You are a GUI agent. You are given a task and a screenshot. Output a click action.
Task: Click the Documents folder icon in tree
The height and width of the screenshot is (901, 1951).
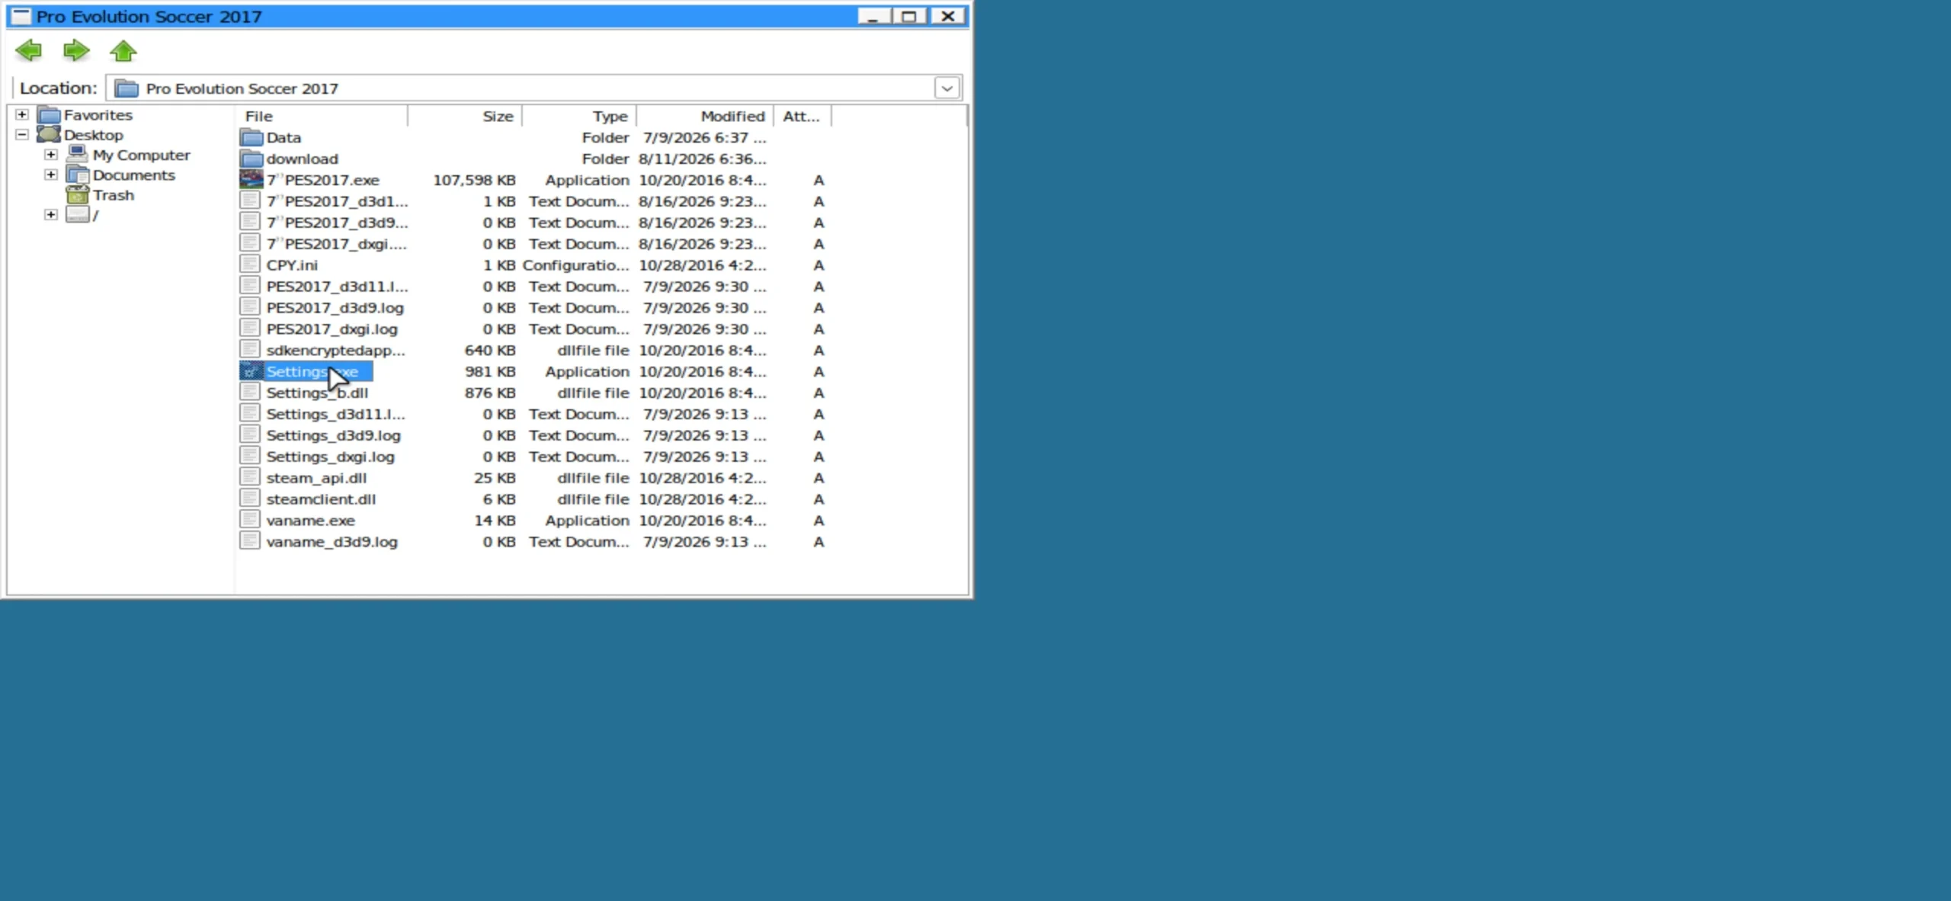[78, 175]
